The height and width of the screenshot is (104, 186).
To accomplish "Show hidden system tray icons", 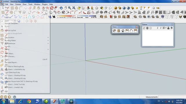I will (x=163, y=101).
